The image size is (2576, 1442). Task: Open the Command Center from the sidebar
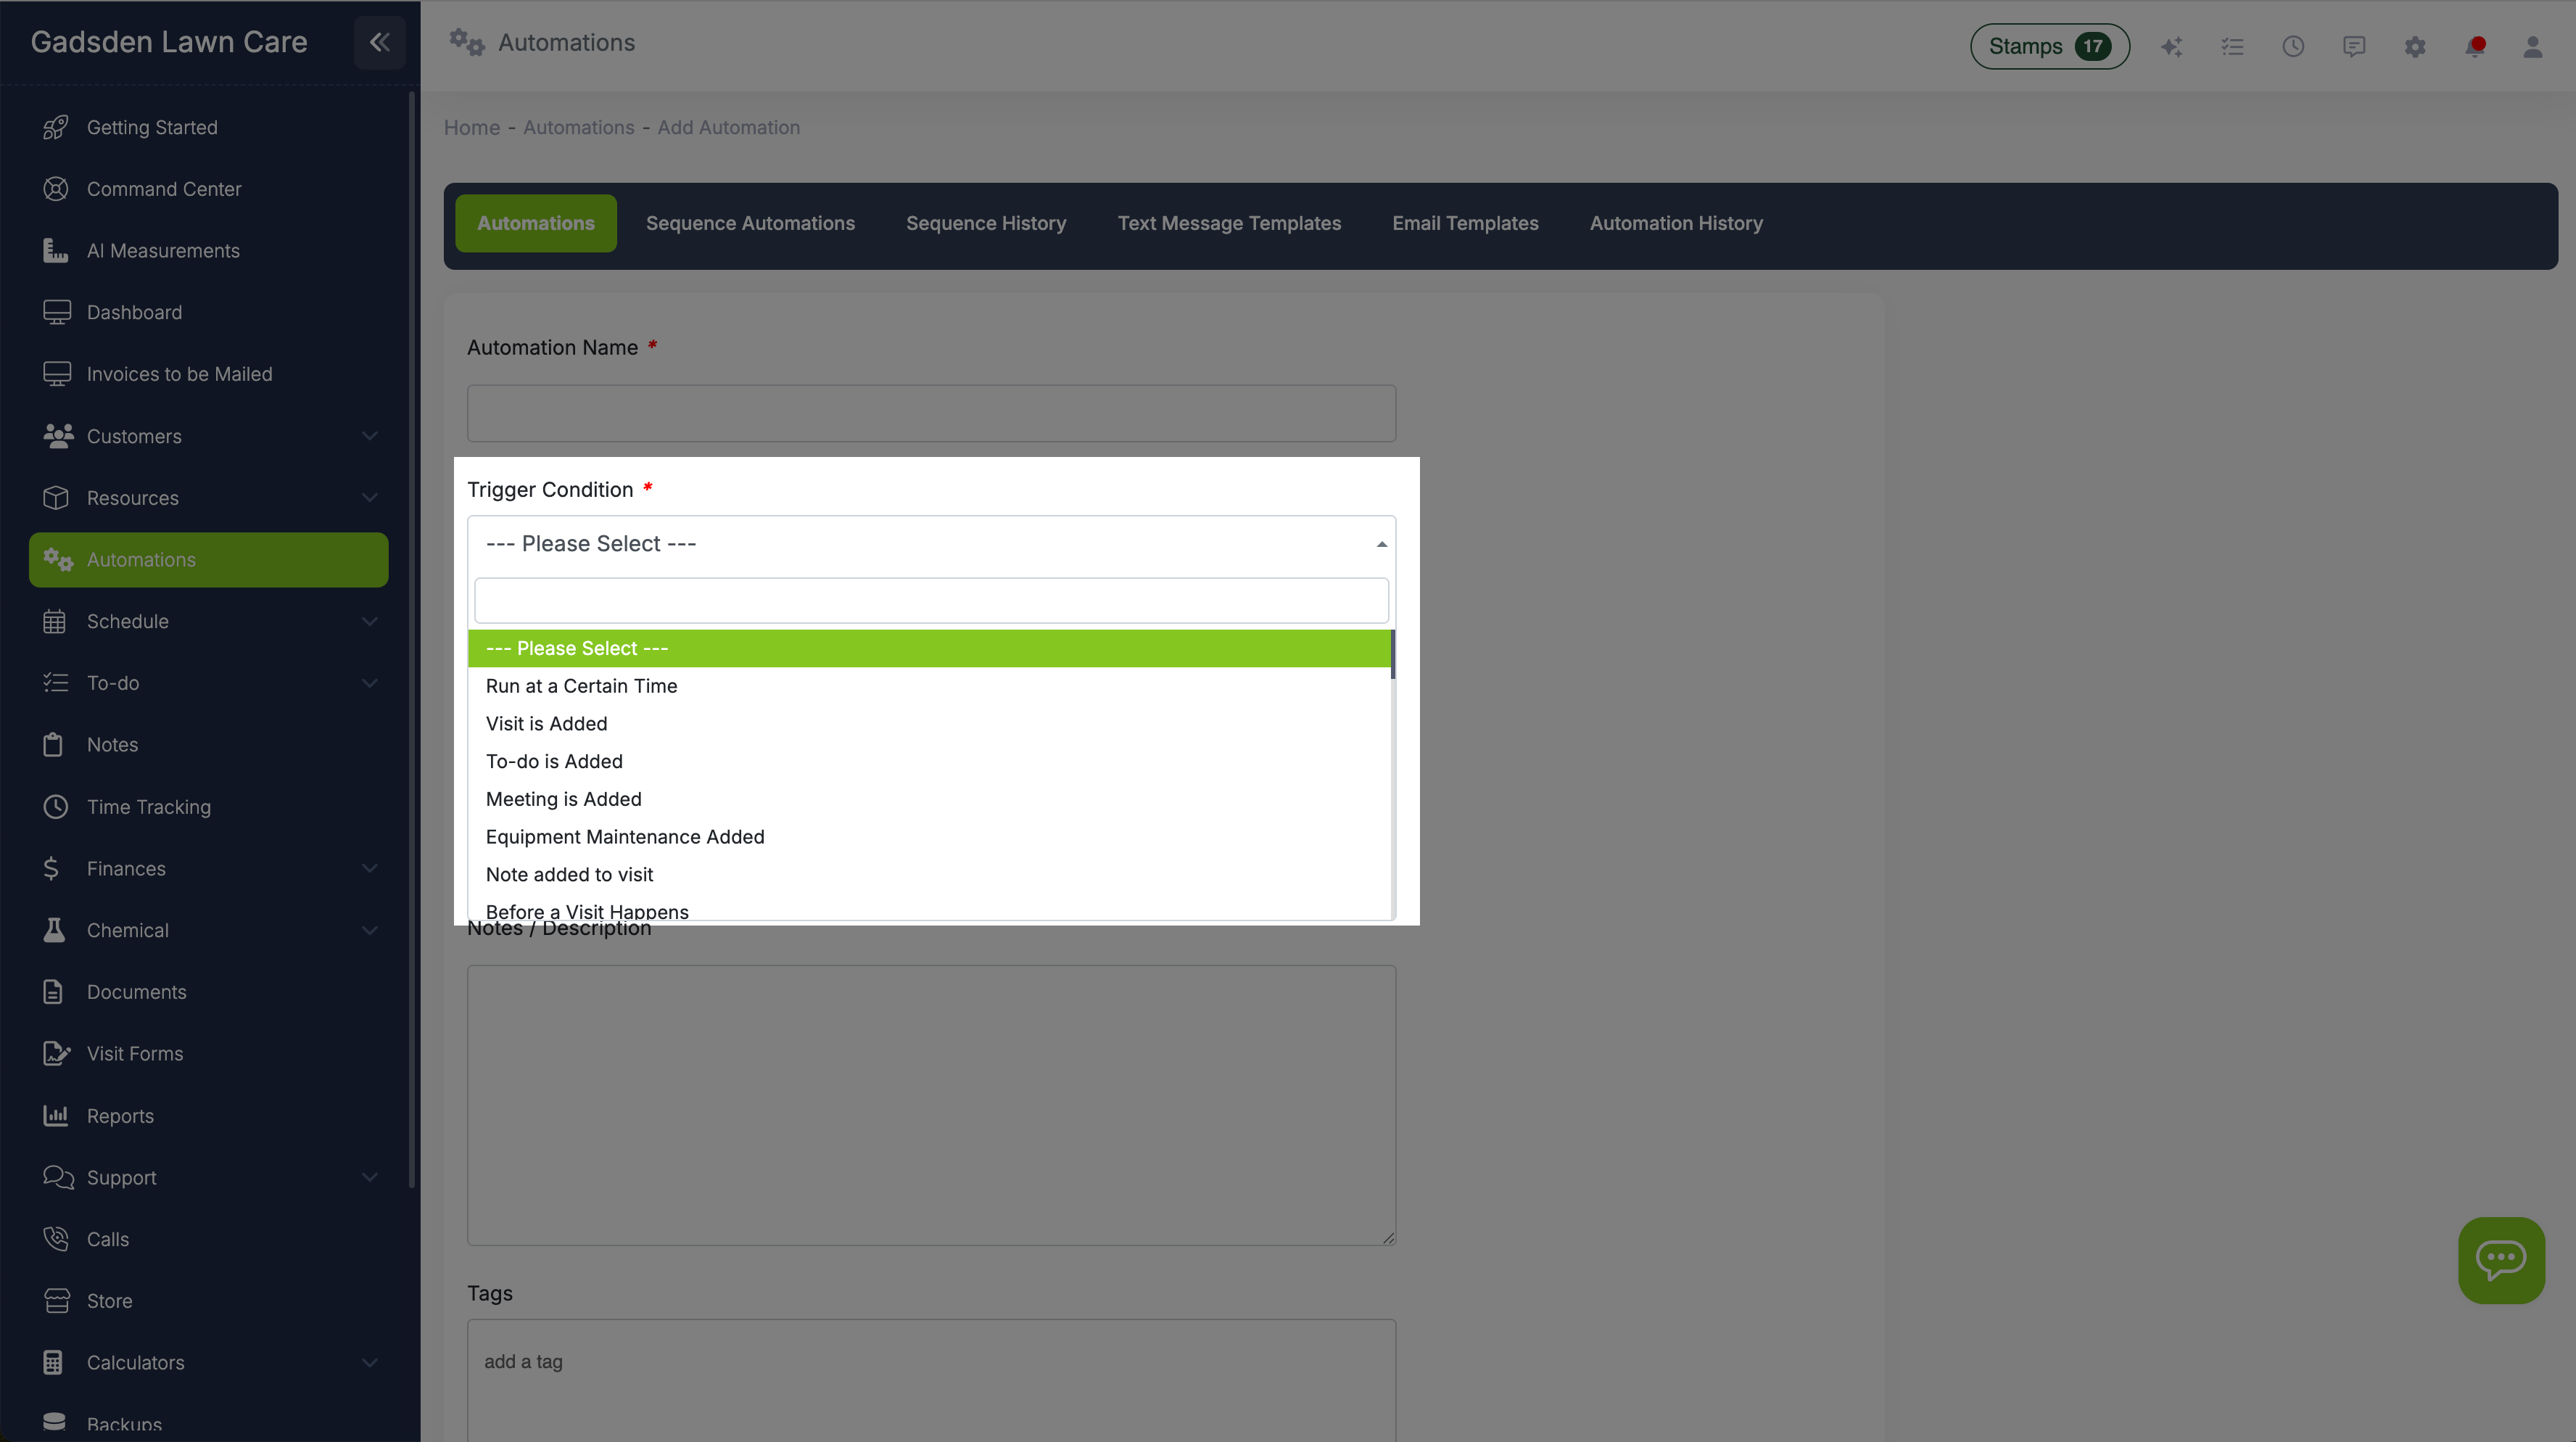(x=163, y=188)
